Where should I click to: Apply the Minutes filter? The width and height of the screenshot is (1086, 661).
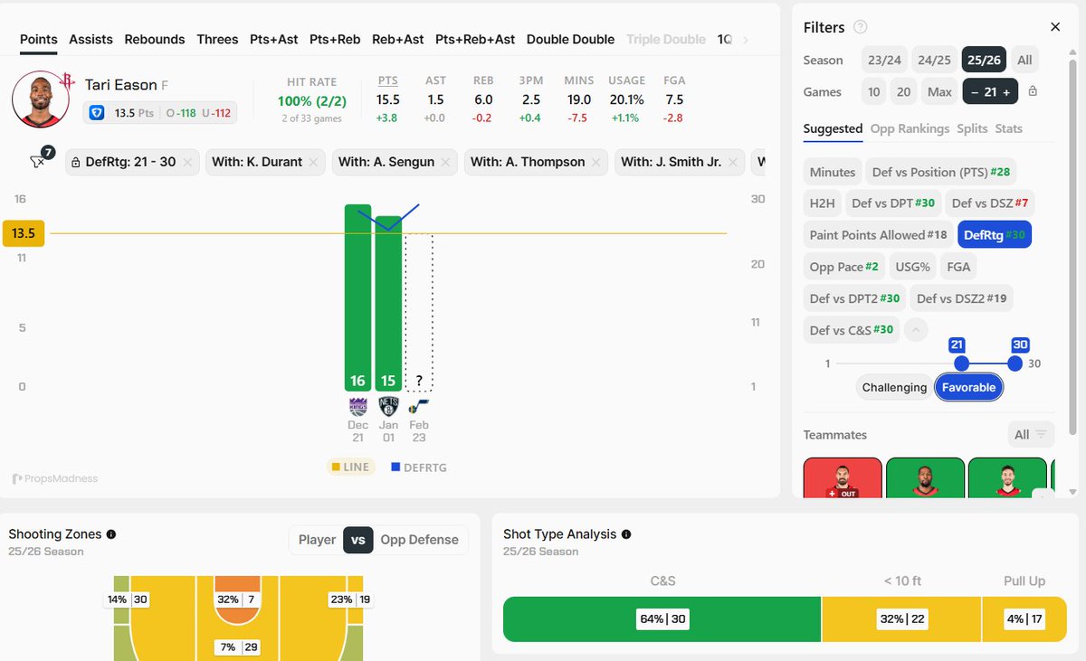(833, 172)
